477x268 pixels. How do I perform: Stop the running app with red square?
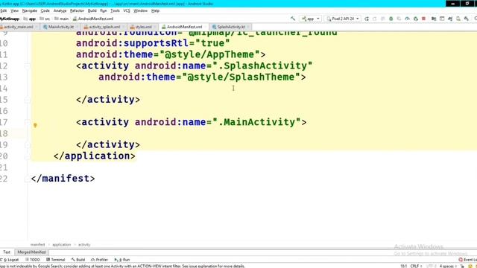pos(423,19)
